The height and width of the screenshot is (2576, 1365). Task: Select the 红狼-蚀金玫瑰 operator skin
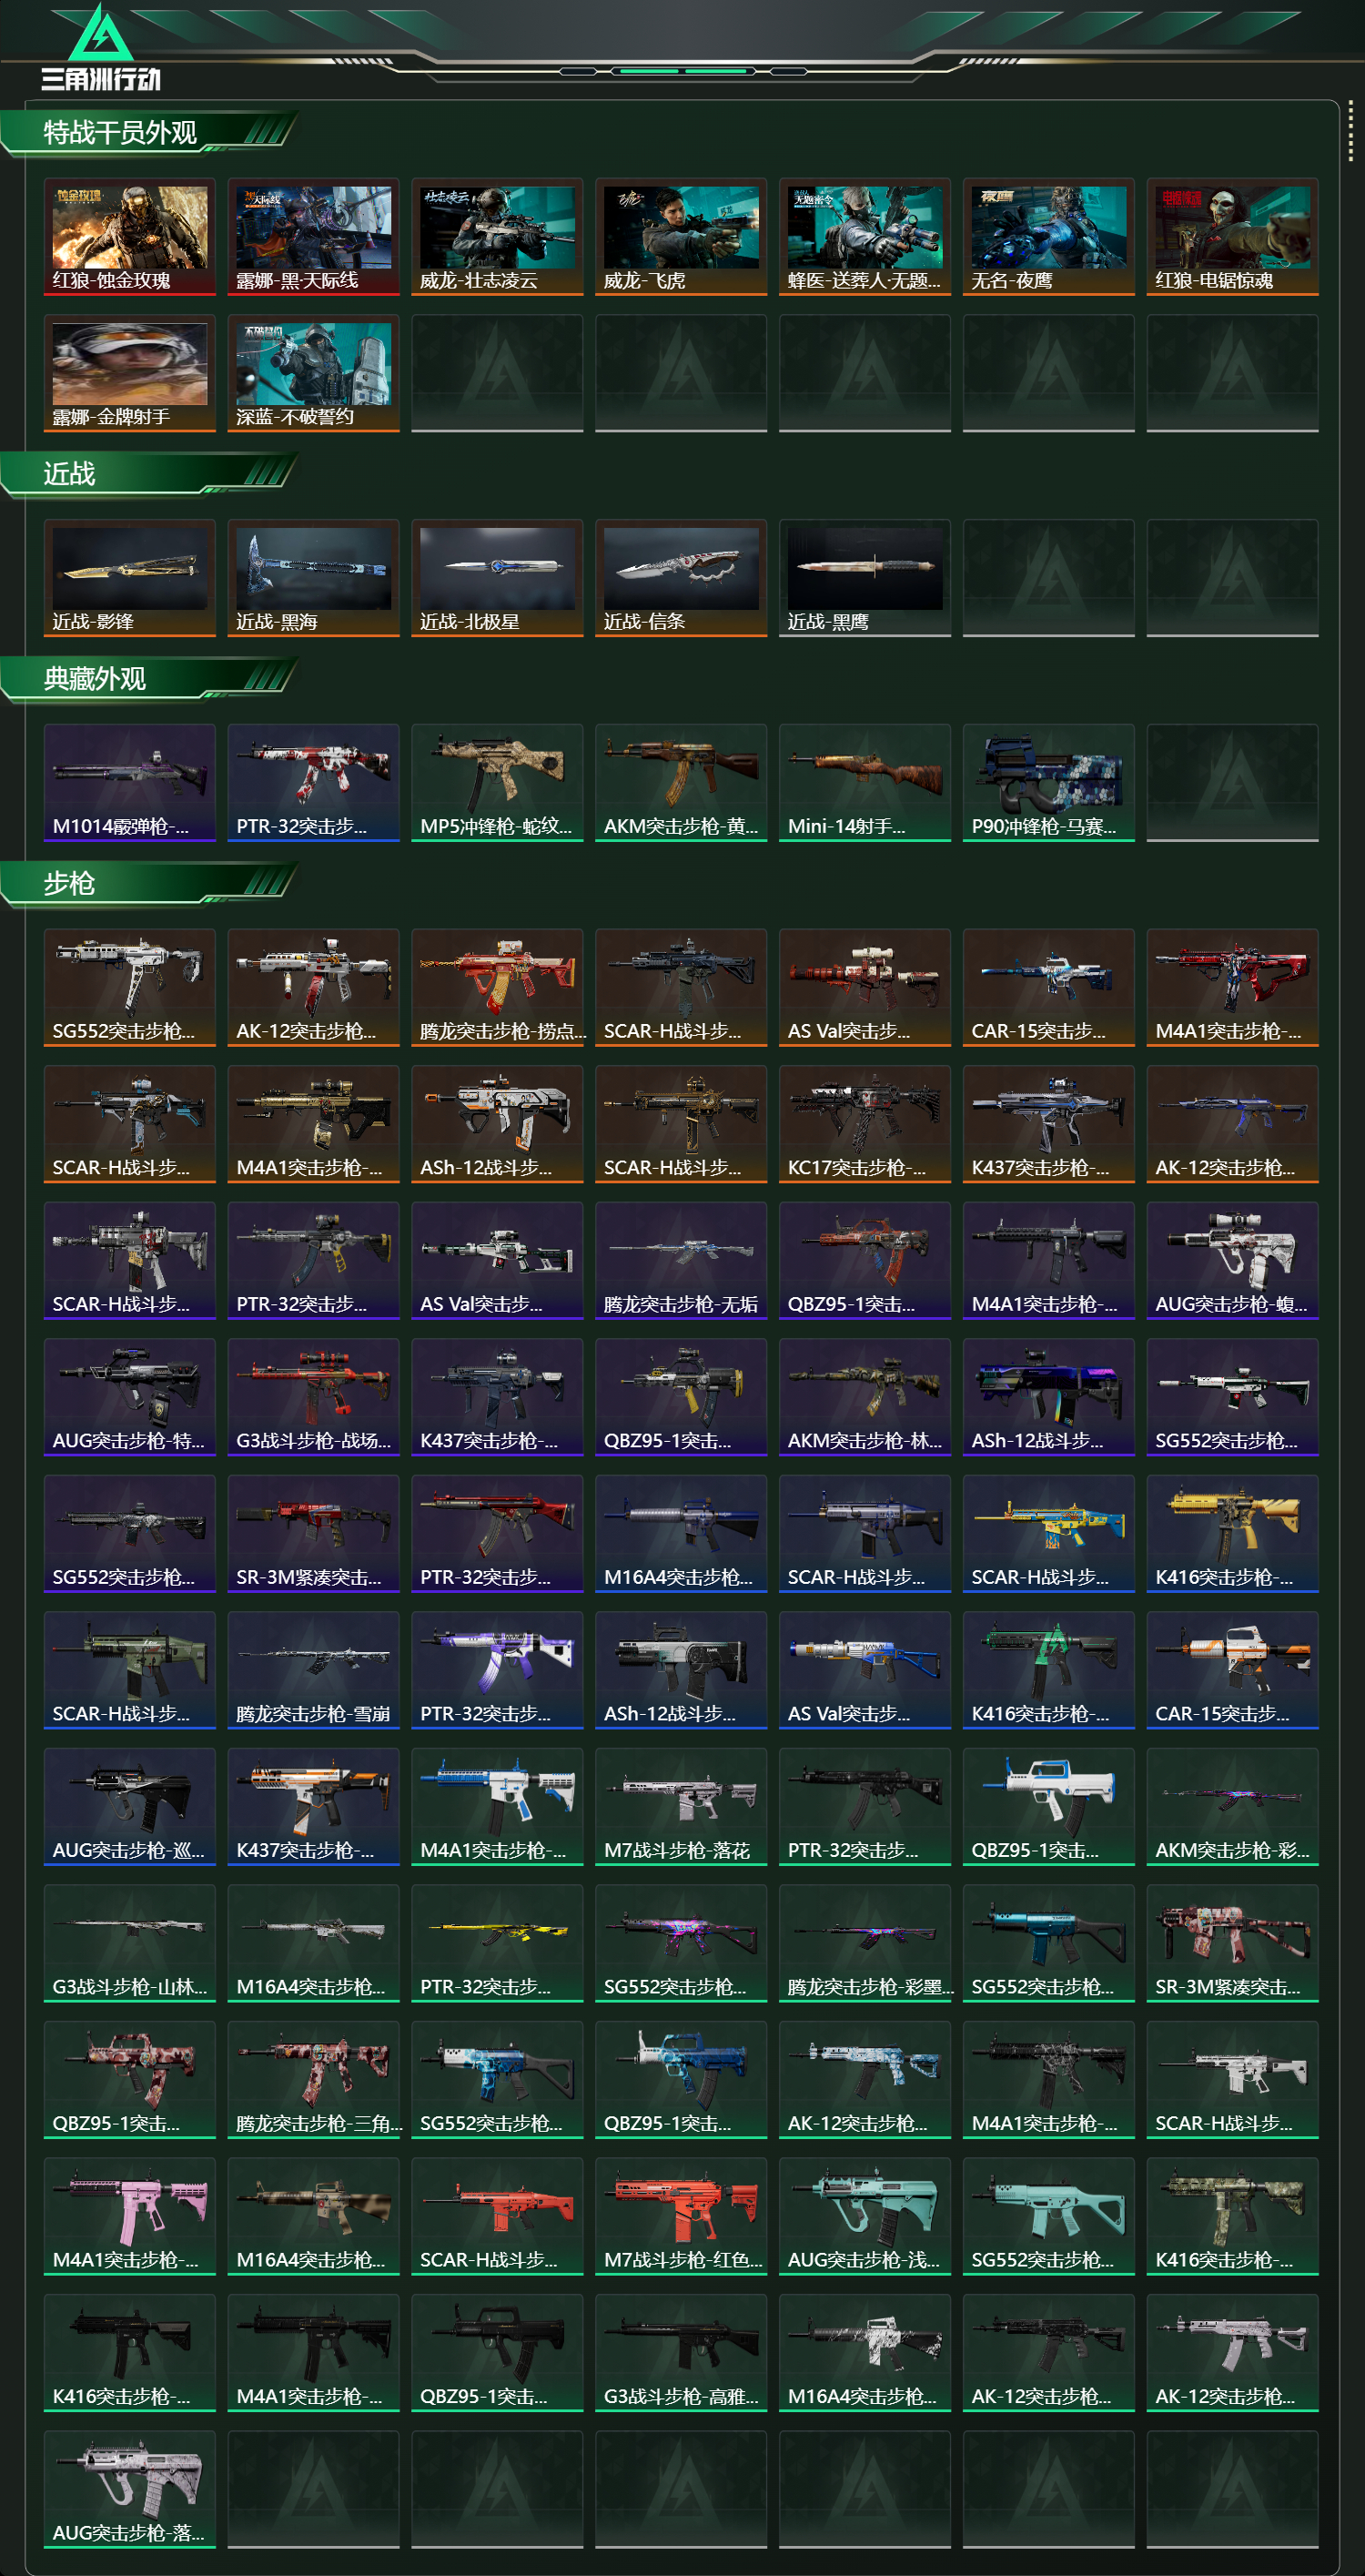pyautogui.click(x=130, y=237)
